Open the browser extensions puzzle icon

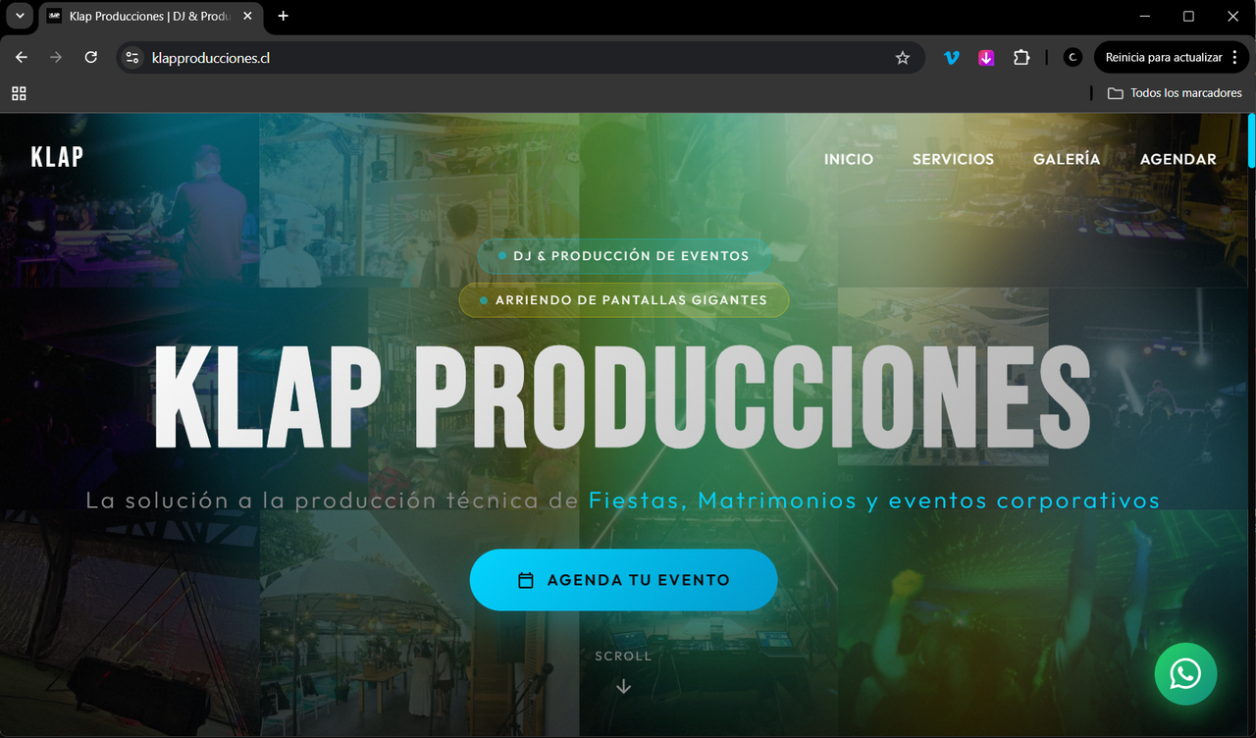point(1020,57)
